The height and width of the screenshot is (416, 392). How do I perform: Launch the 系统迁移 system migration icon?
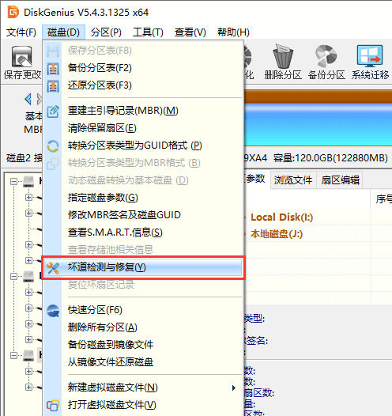tap(370, 56)
